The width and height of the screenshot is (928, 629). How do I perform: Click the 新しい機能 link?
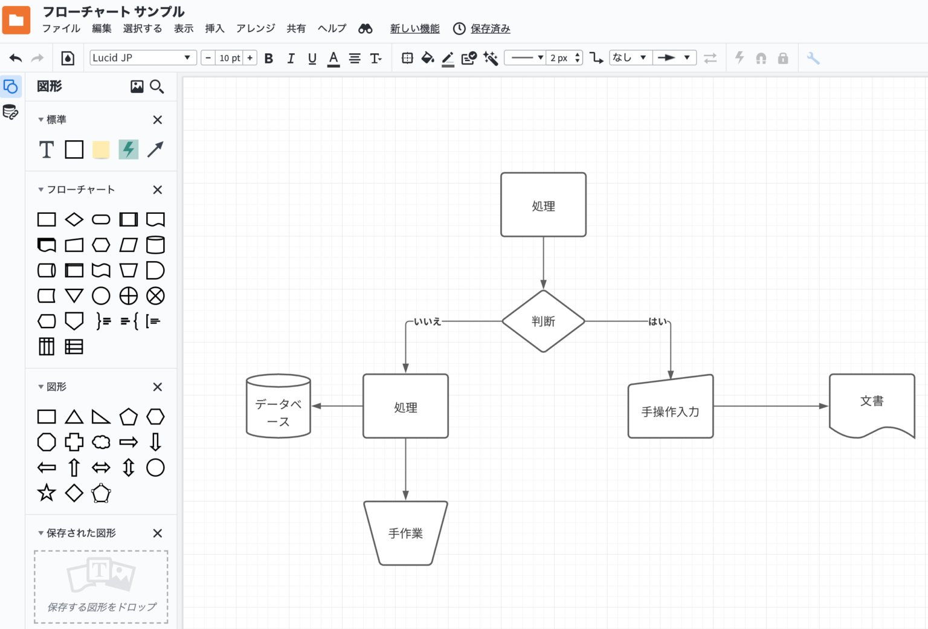point(414,28)
